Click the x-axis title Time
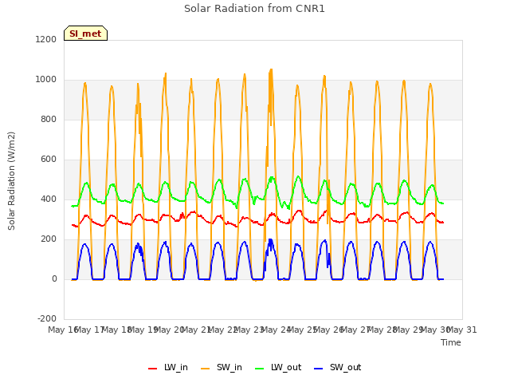 pyautogui.click(x=451, y=342)
